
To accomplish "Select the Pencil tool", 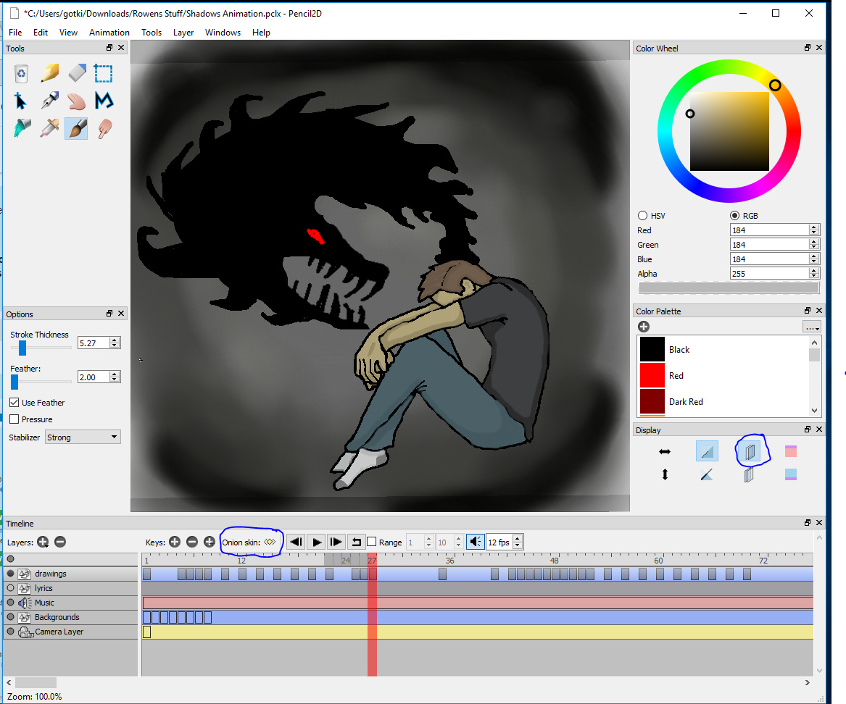I will pos(49,73).
